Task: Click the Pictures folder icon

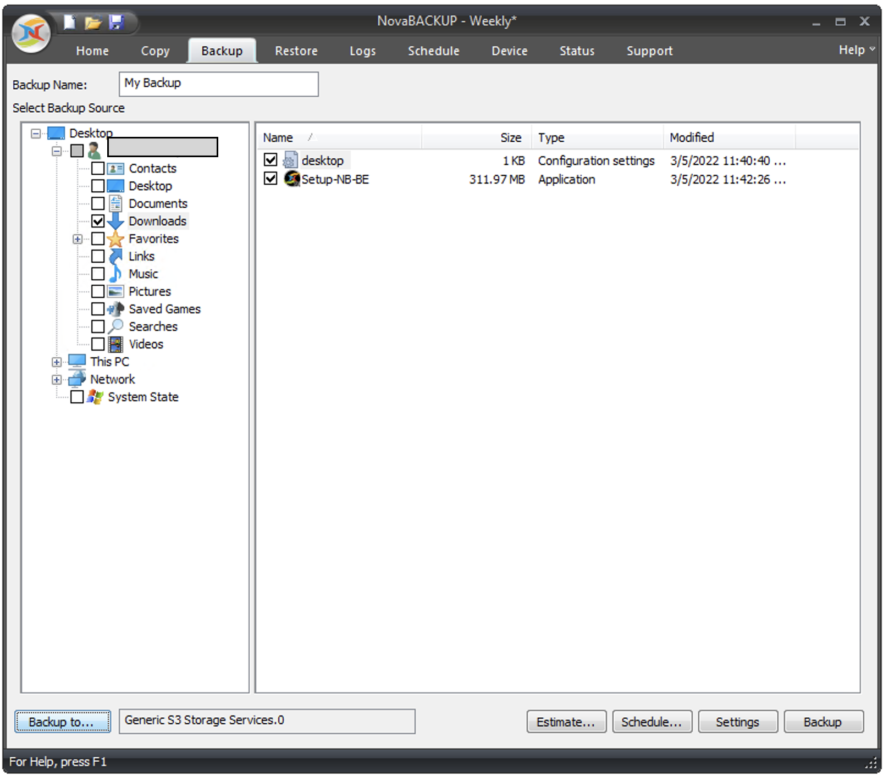Action: tap(115, 291)
